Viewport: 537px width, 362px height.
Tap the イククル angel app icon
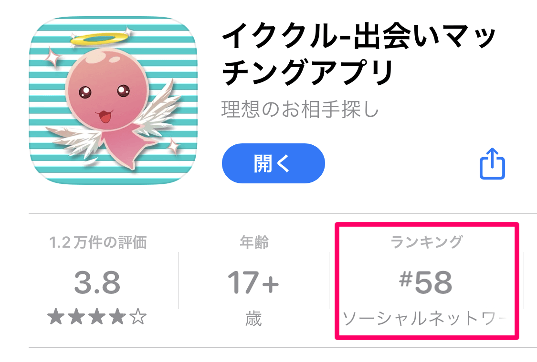[x=114, y=100]
